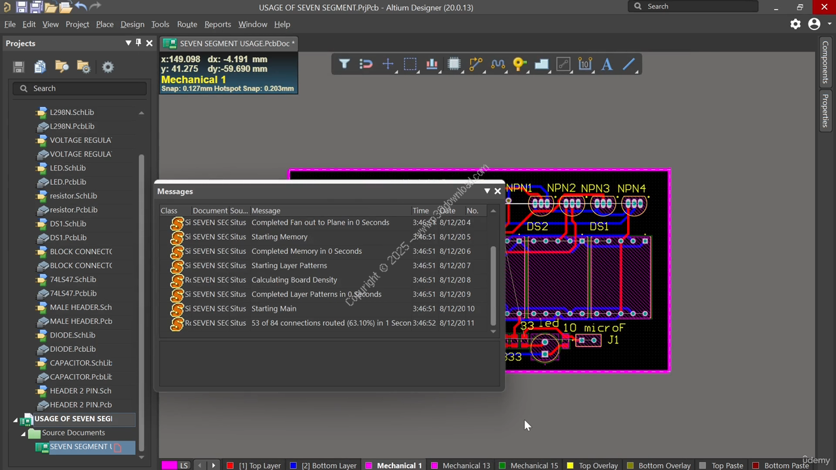
Task: Click the current layer magenta color swatch
Action: 169,465
